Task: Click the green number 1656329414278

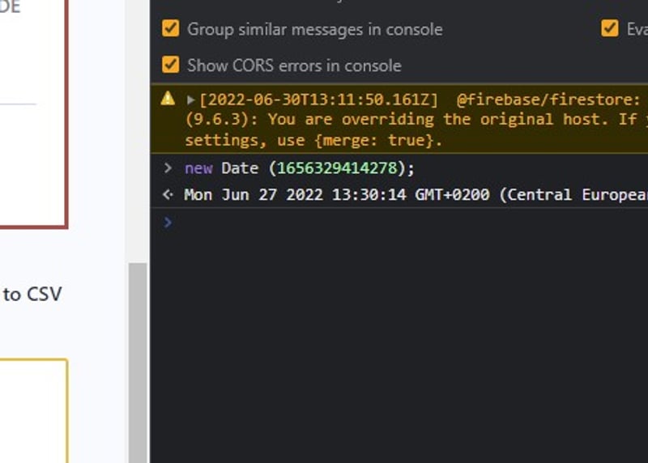Action: click(x=338, y=168)
